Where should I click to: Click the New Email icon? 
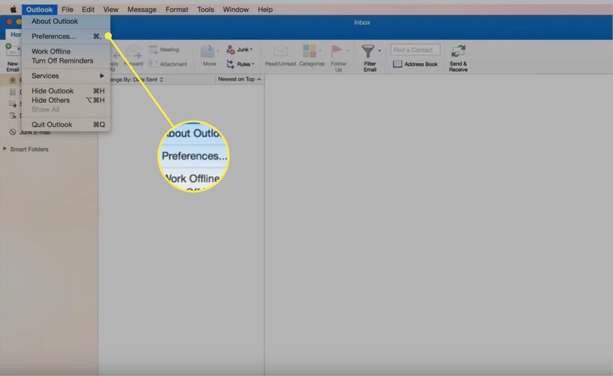click(x=13, y=51)
